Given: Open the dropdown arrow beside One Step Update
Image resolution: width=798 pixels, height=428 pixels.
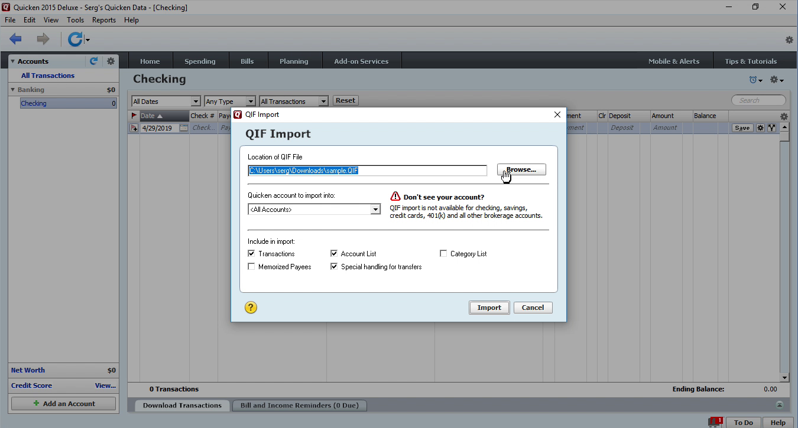Looking at the screenshot, I should click(x=87, y=40).
